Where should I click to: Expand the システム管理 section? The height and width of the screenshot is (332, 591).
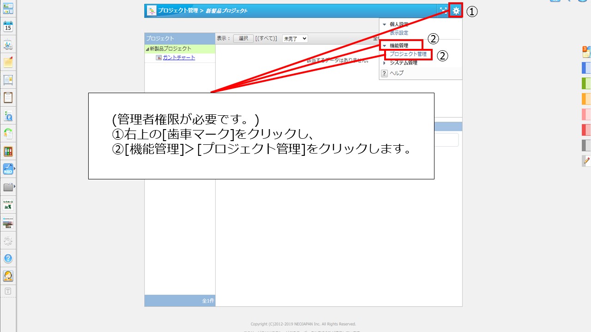(x=384, y=63)
